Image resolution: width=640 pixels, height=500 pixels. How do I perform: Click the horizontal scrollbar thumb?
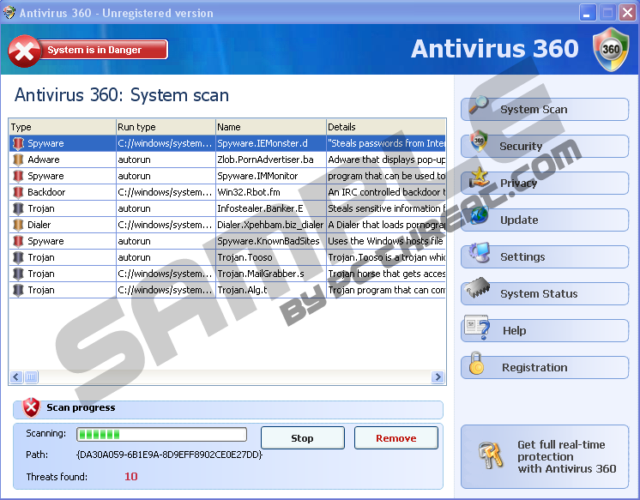[x=31, y=377]
